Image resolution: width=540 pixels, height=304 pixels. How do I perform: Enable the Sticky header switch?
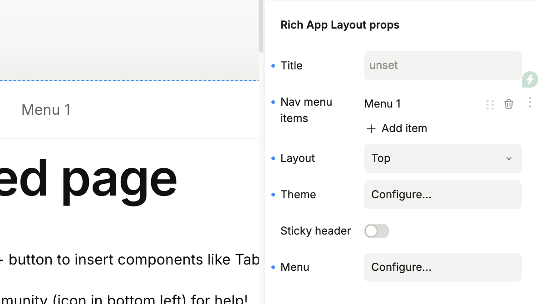(x=376, y=231)
